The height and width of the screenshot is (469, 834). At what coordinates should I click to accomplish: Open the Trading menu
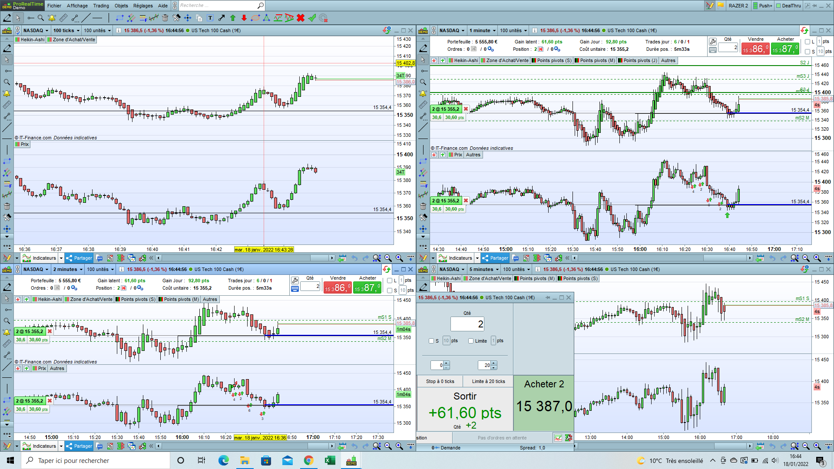pyautogui.click(x=101, y=6)
